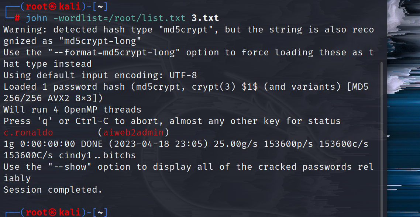Image resolution: width=420 pixels, height=217 pixels.
Task: Click the word root in the bottom prompt
Action: 37,213
